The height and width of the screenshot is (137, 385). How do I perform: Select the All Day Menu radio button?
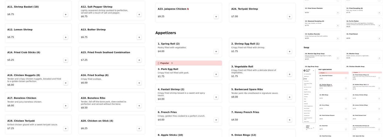[305, 70]
